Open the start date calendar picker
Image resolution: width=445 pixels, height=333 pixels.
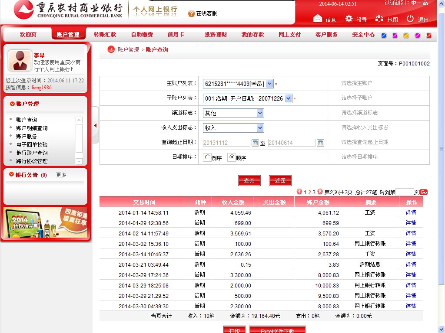256,143
